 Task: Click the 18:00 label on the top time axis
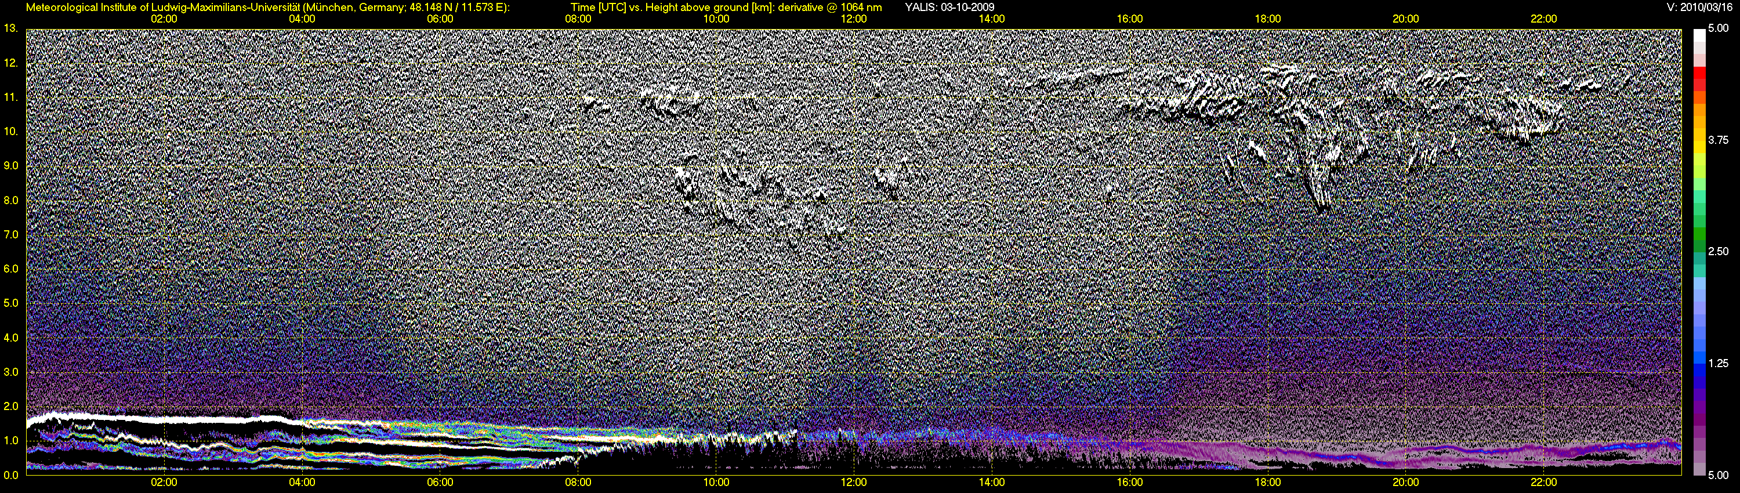(x=1268, y=19)
